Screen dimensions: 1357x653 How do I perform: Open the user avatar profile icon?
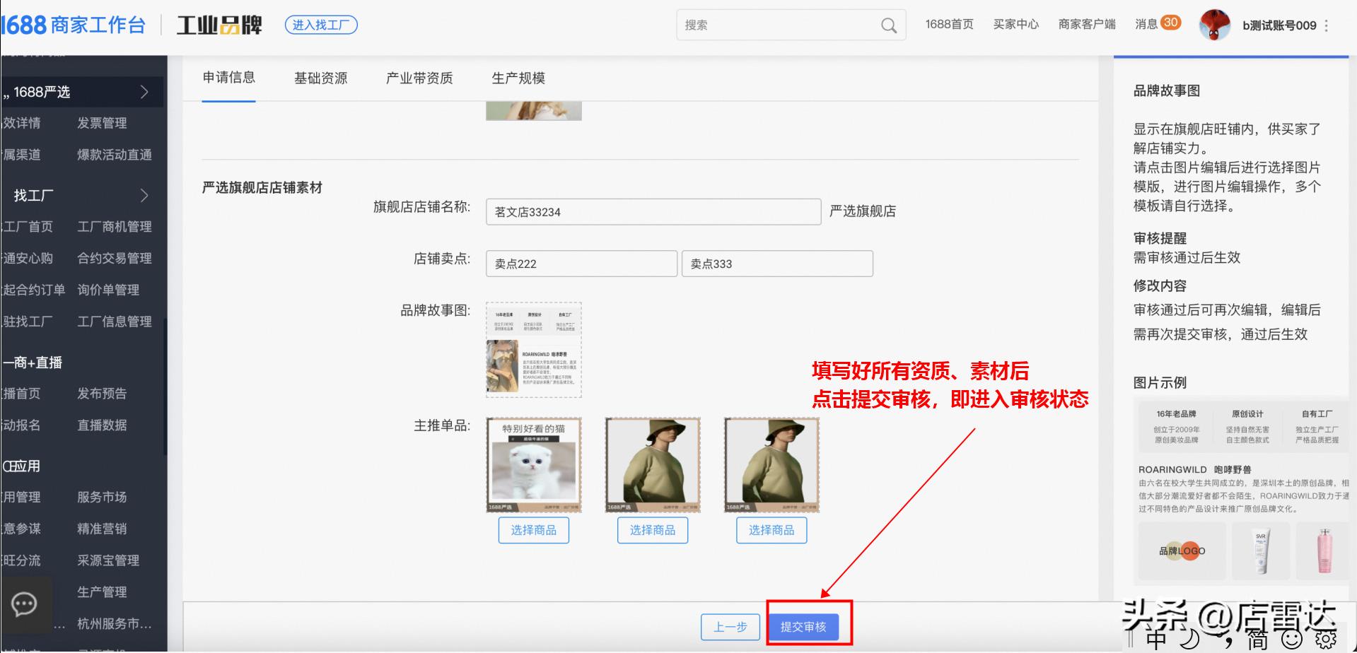1214,23
